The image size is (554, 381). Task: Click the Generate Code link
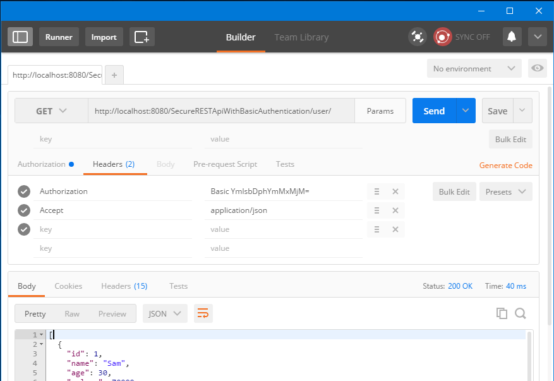(x=505, y=166)
